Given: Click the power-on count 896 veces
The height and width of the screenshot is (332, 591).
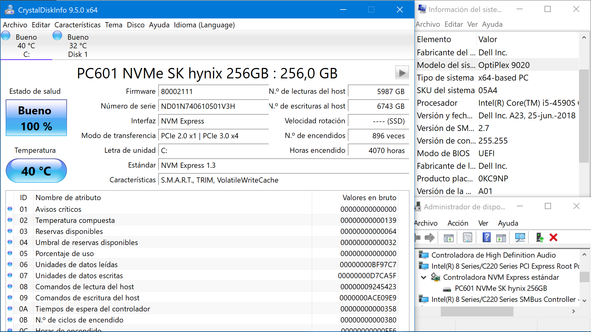Looking at the screenshot, I should click(378, 136).
